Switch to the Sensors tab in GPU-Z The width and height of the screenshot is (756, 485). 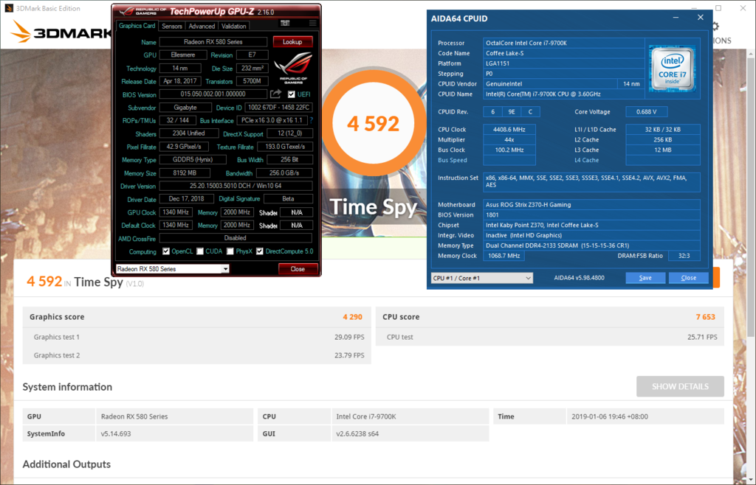pyautogui.click(x=171, y=27)
